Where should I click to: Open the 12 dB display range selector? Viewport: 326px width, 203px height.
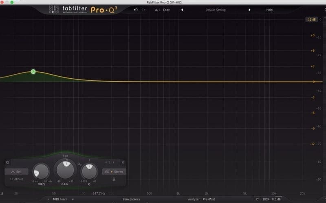tap(311, 19)
